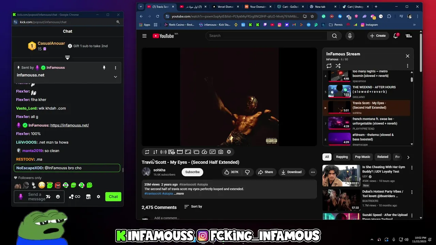Toggle playlist shuffle in InFamous Stream panel
This screenshot has width=436, height=245.
[x=338, y=66]
